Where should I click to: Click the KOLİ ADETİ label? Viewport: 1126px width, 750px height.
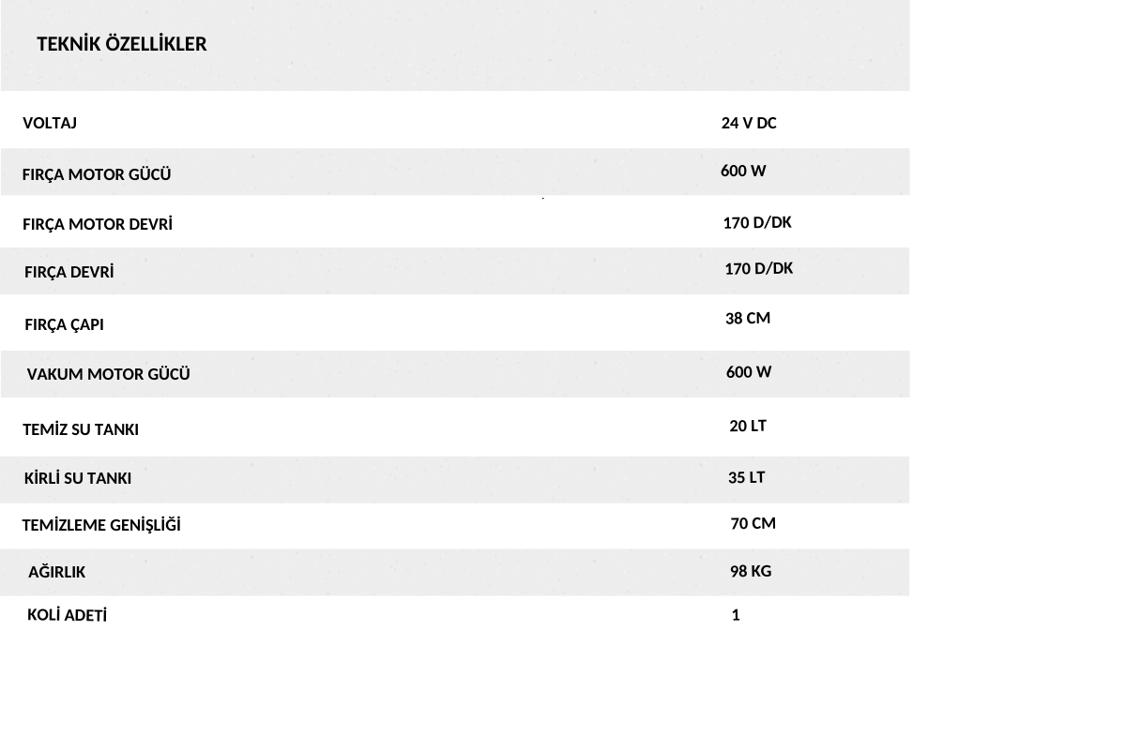click(x=67, y=615)
